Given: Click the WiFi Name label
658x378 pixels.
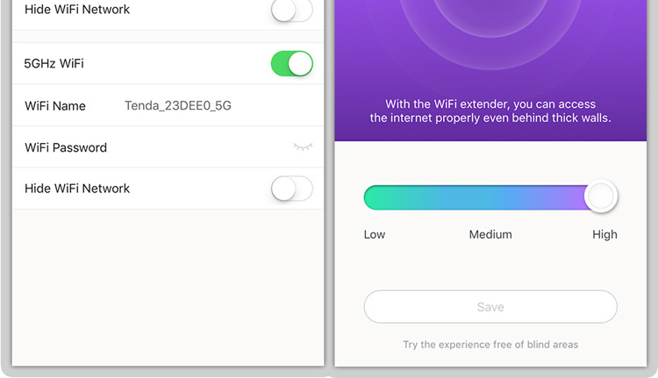Looking at the screenshot, I should pyautogui.click(x=55, y=106).
